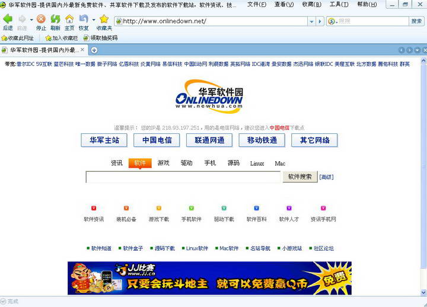Click the 其它网络 button

tap(314, 140)
